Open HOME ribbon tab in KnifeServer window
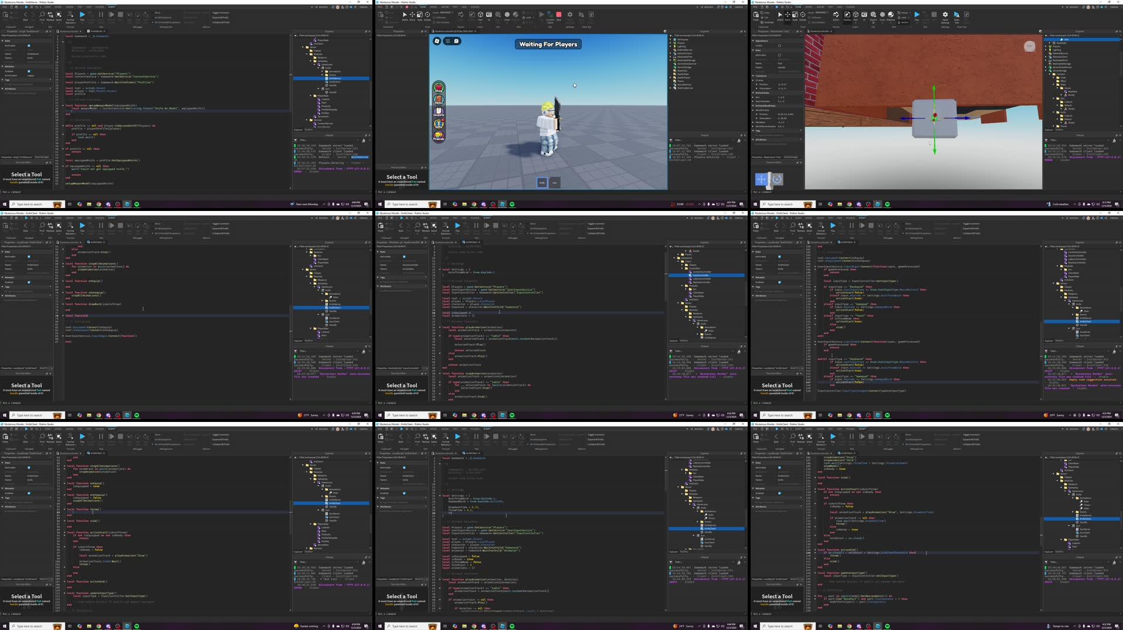 [48, 7]
